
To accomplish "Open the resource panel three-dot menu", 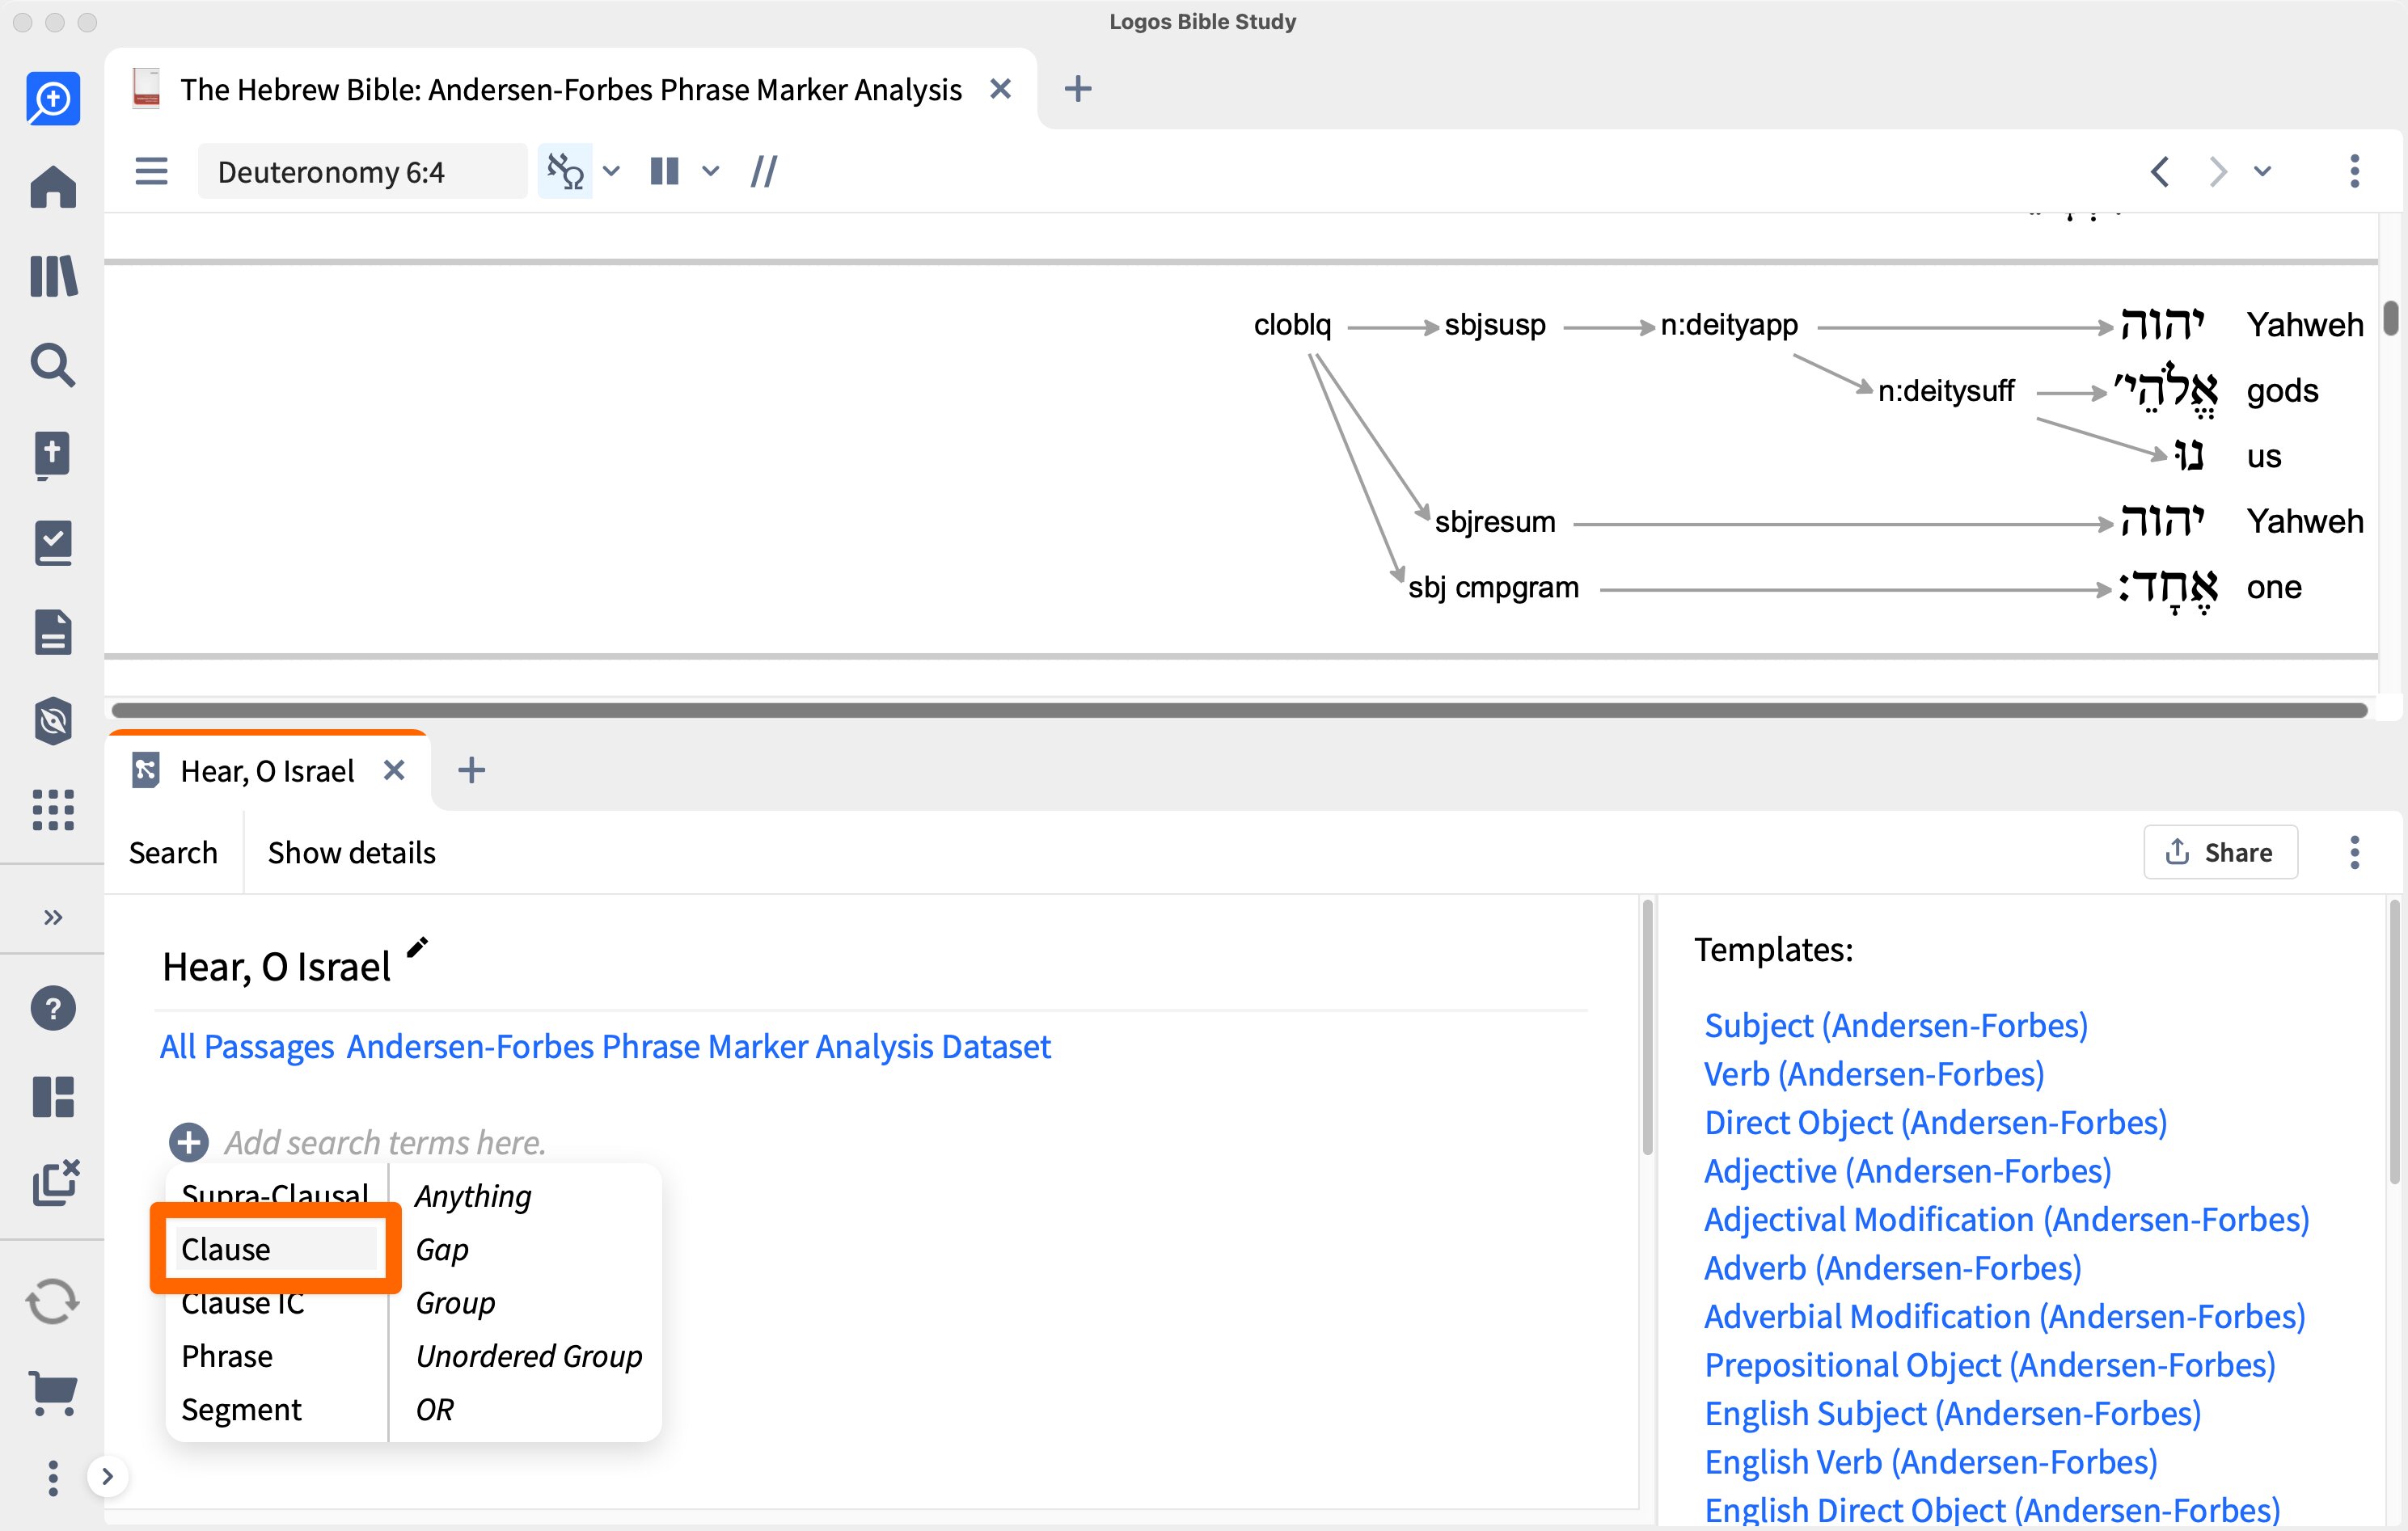I will click(2355, 171).
